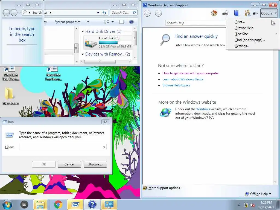Click More support options link
This screenshot has width=280, height=210.
click(x=164, y=188)
